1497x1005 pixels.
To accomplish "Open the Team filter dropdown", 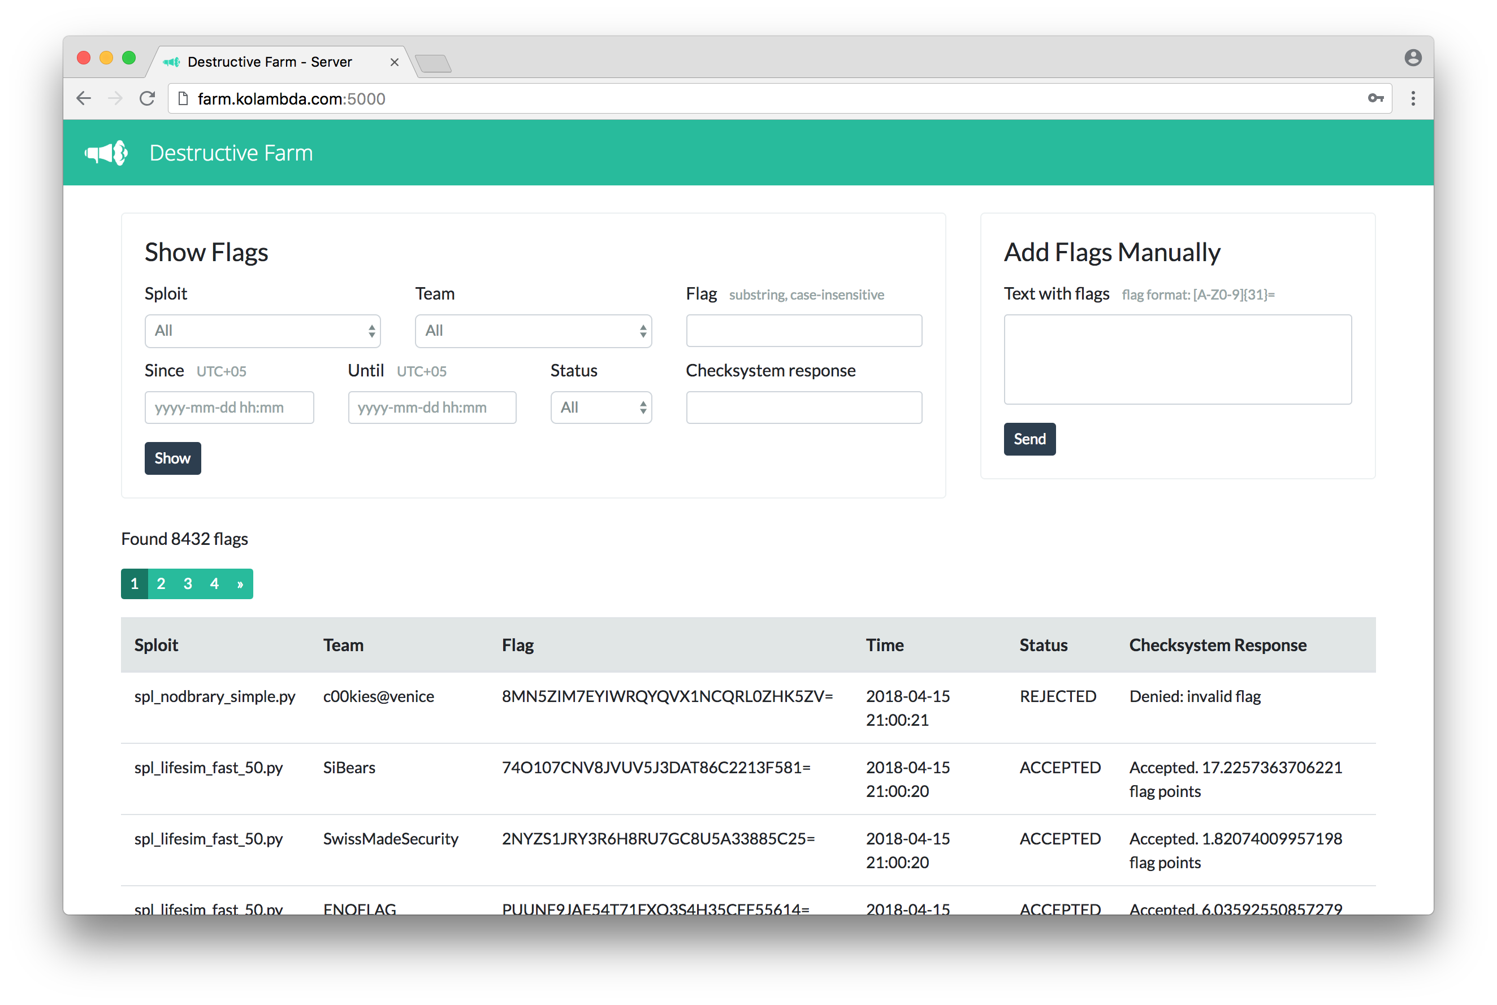I will [x=534, y=331].
